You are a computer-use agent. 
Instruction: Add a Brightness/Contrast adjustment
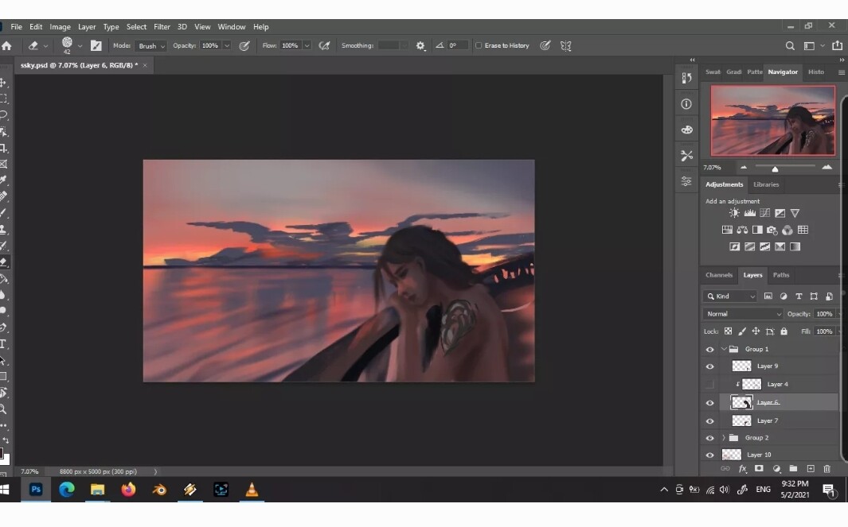click(x=734, y=213)
